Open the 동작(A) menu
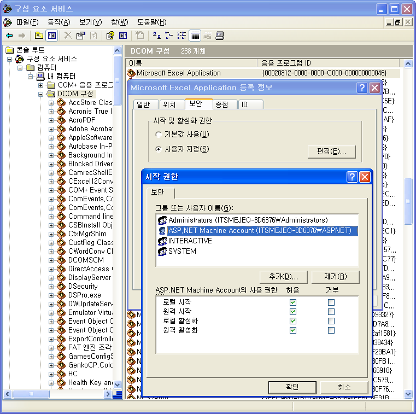 [58, 22]
